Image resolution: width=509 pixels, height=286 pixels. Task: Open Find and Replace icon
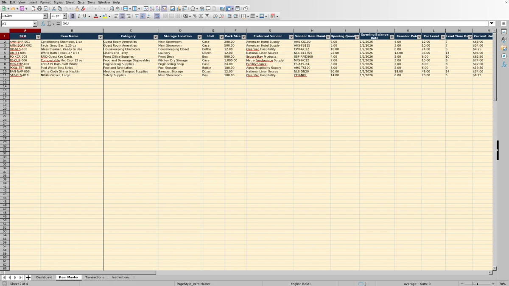(112, 8)
